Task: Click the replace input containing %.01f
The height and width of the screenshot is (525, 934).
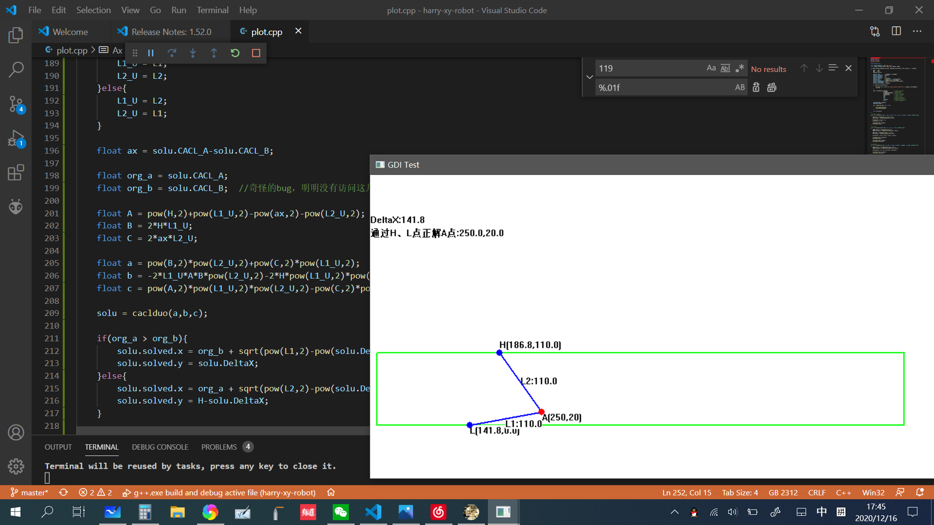Action: point(664,87)
